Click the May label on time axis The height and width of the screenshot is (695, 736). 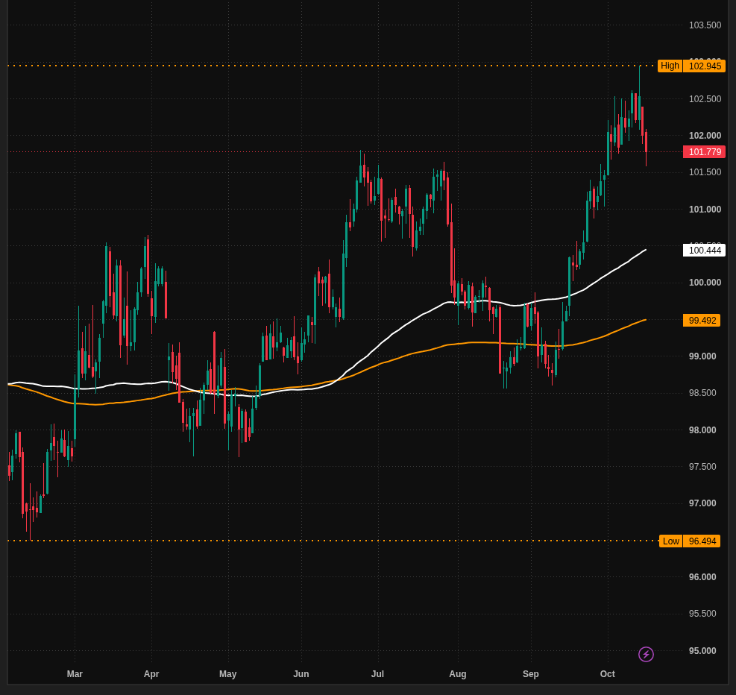[x=227, y=674]
